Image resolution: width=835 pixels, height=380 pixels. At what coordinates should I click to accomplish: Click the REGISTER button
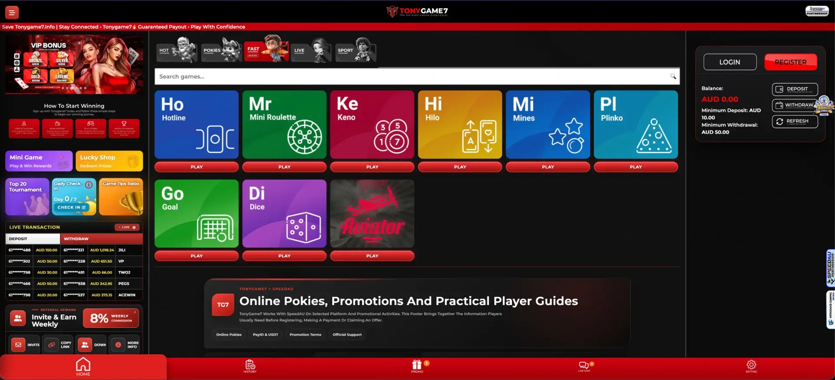pyautogui.click(x=791, y=62)
